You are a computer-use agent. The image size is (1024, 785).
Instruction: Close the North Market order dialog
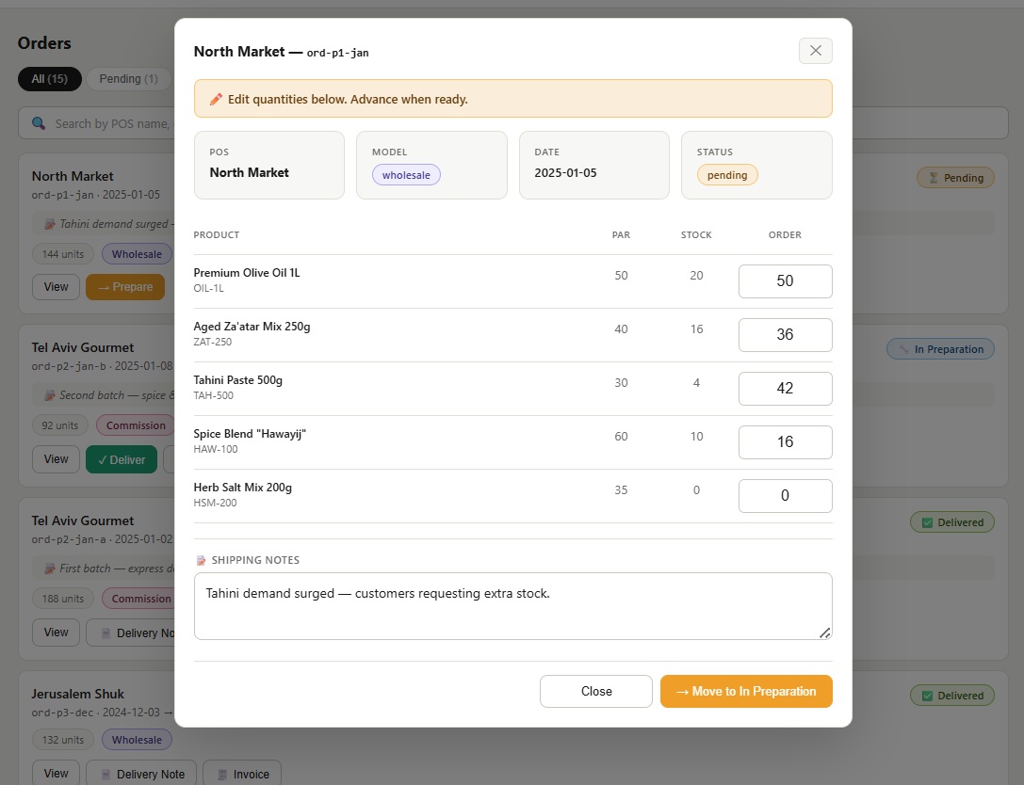click(815, 51)
